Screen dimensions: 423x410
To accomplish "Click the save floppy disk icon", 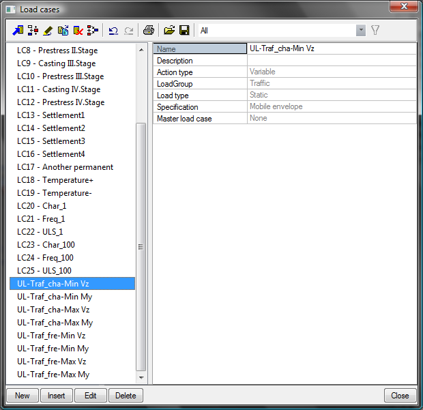I will click(x=184, y=31).
